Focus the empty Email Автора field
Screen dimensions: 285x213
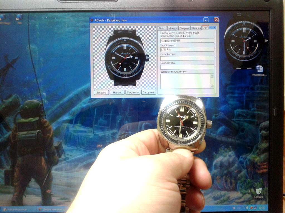point(187,58)
